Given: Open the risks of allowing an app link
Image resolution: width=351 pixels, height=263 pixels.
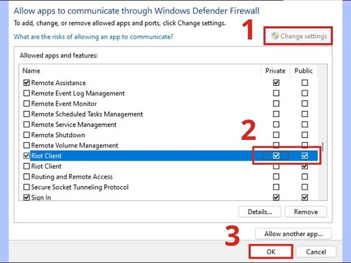Looking at the screenshot, I should pos(93,37).
